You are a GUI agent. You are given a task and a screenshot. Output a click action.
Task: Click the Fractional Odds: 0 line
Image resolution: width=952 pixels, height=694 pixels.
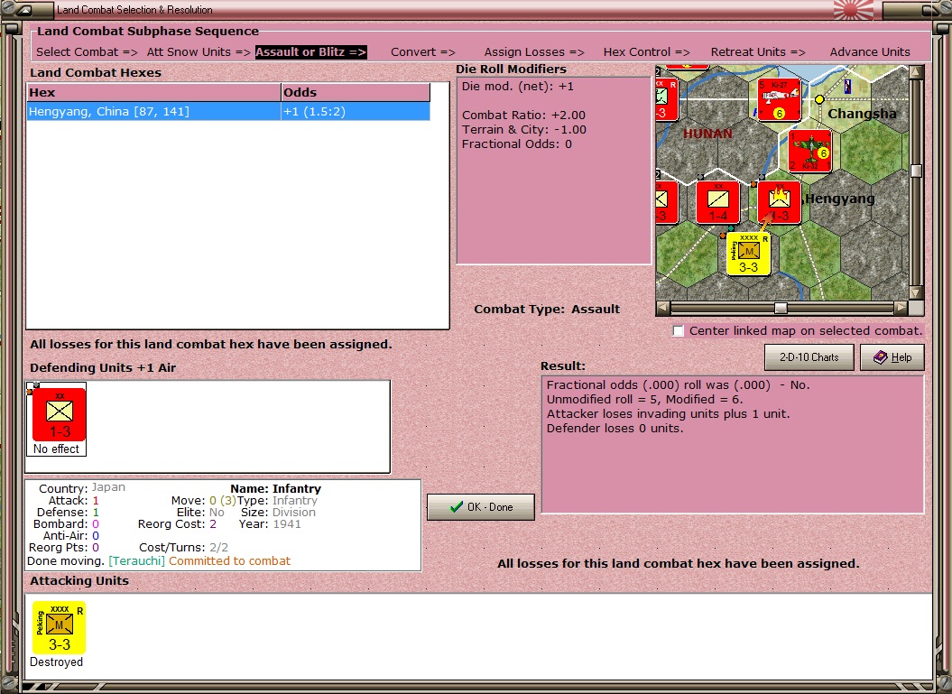click(517, 144)
